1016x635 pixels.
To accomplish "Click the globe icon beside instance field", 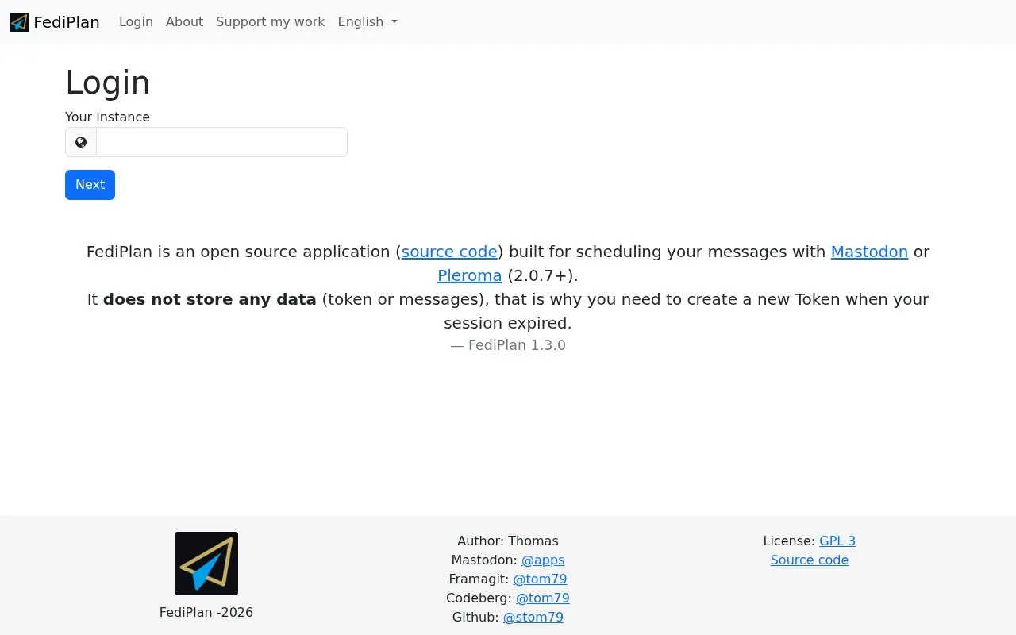I will click(81, 142).
